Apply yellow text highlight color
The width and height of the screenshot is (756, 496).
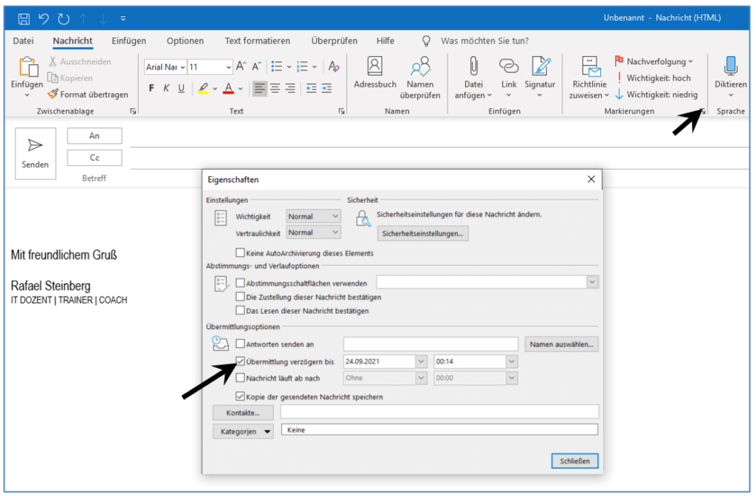[x=203, y=89]
